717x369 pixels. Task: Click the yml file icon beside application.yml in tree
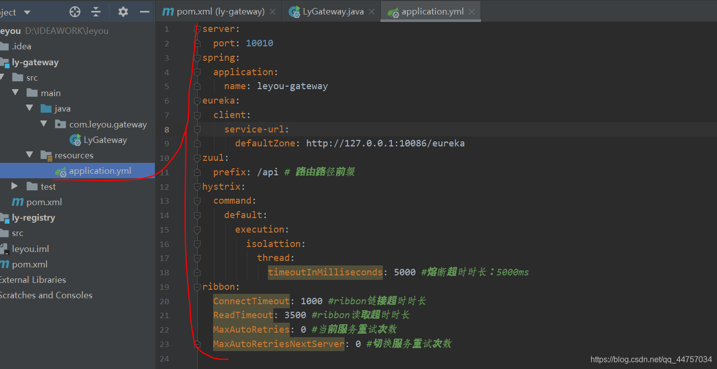[61, 171]
